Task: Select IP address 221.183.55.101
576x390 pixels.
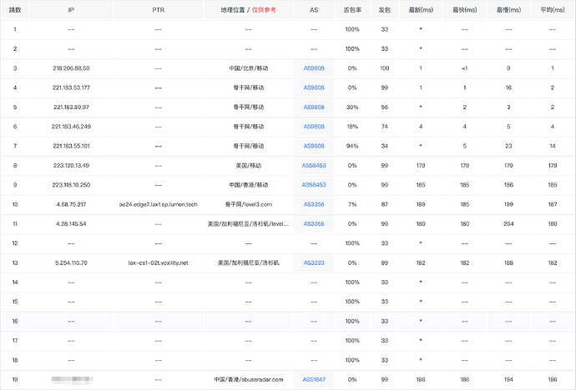Action: click(x=71, y=146)
